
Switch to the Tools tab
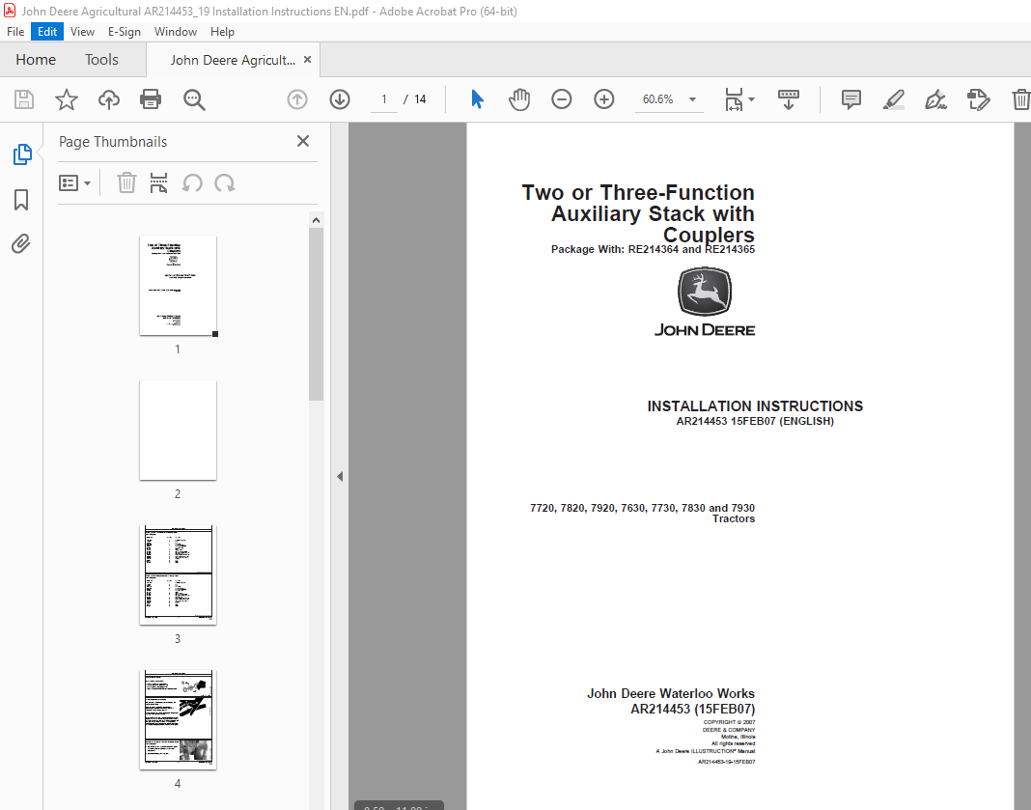[x=101, y=60]
